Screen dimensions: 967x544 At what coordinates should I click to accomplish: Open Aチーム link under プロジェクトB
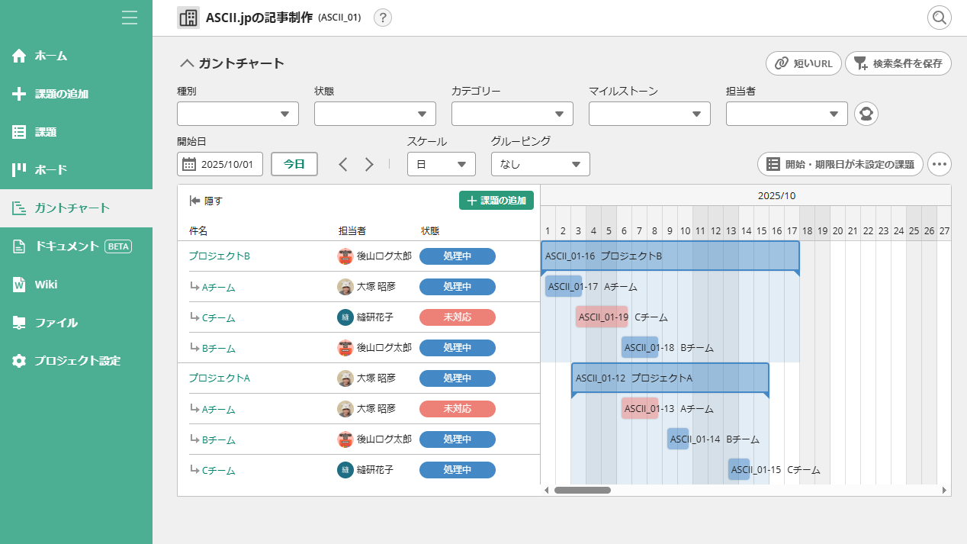click(x=218, y=288)
